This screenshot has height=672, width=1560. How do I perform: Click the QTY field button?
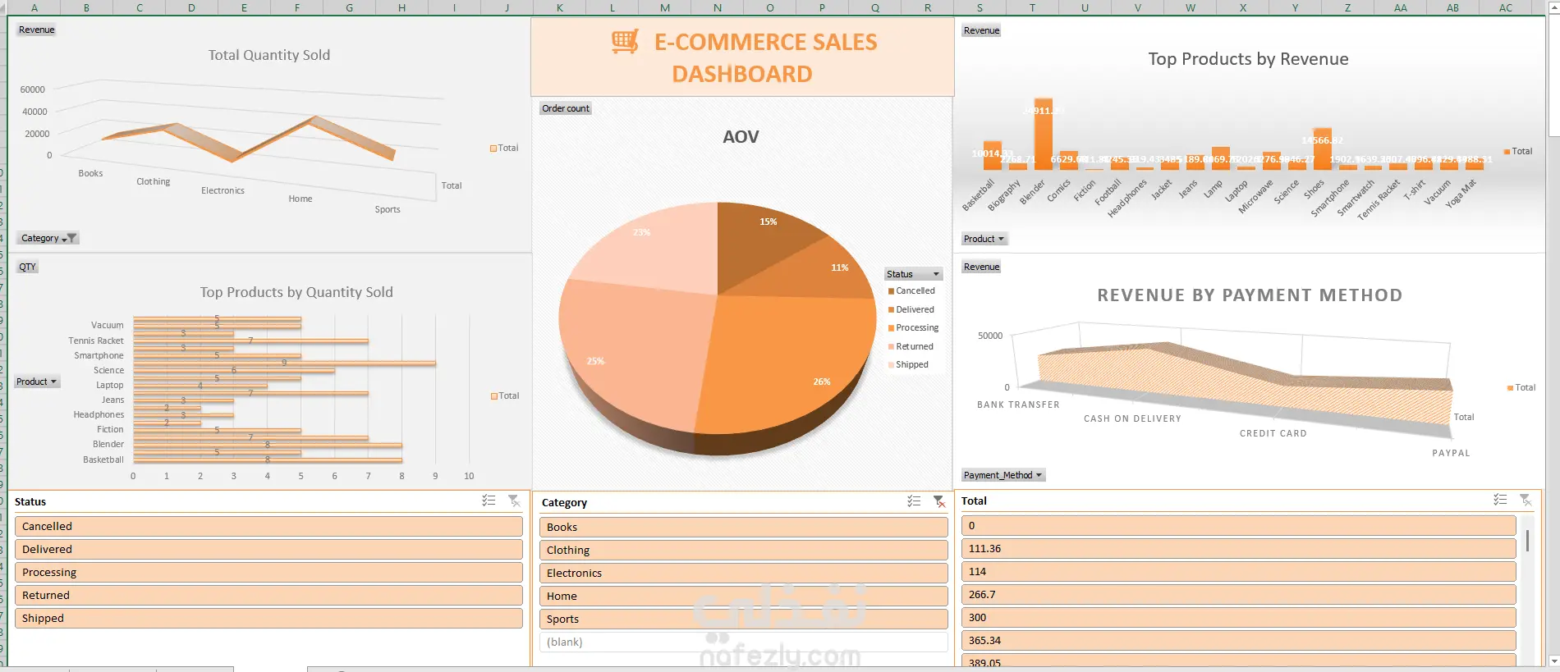[x=27, y=267]
